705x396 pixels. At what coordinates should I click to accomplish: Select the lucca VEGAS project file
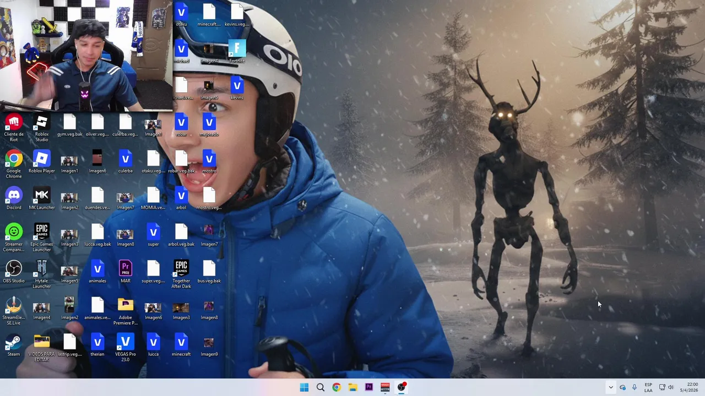(x=153, y=345)
